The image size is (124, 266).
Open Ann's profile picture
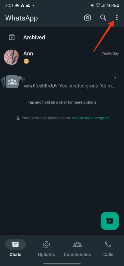pyautogui.click(x=11, y=57)
